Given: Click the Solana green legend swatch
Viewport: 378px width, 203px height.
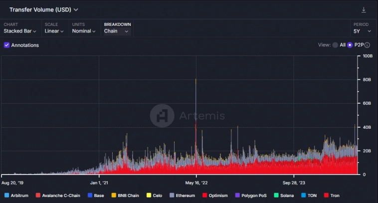Looking at the screenshot, I should coord(276,196).
